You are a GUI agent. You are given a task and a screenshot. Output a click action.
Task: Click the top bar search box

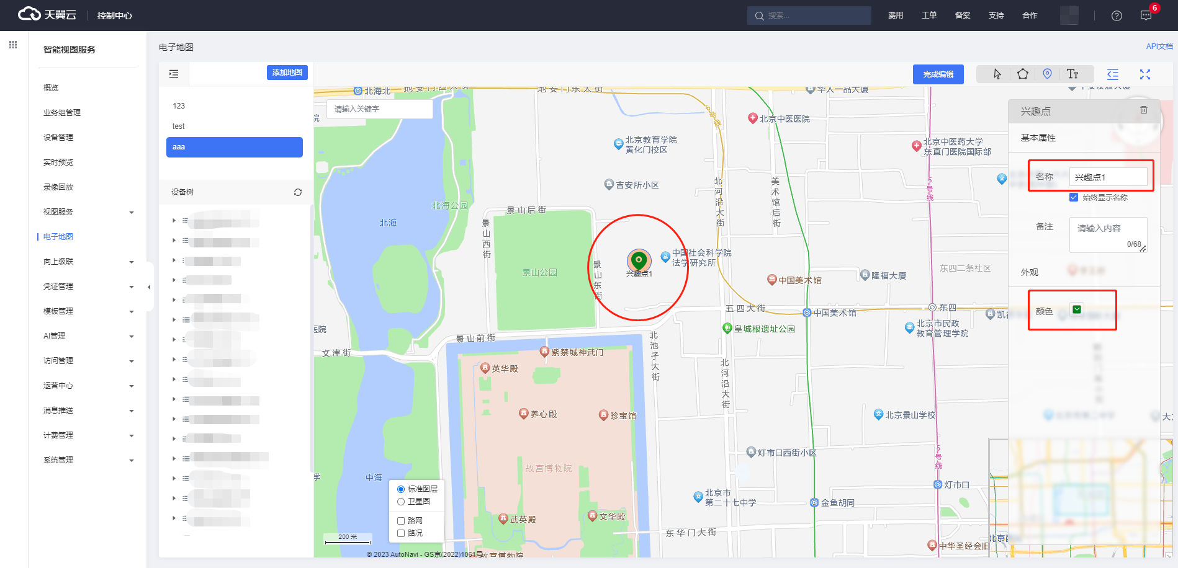click(809, 16)
